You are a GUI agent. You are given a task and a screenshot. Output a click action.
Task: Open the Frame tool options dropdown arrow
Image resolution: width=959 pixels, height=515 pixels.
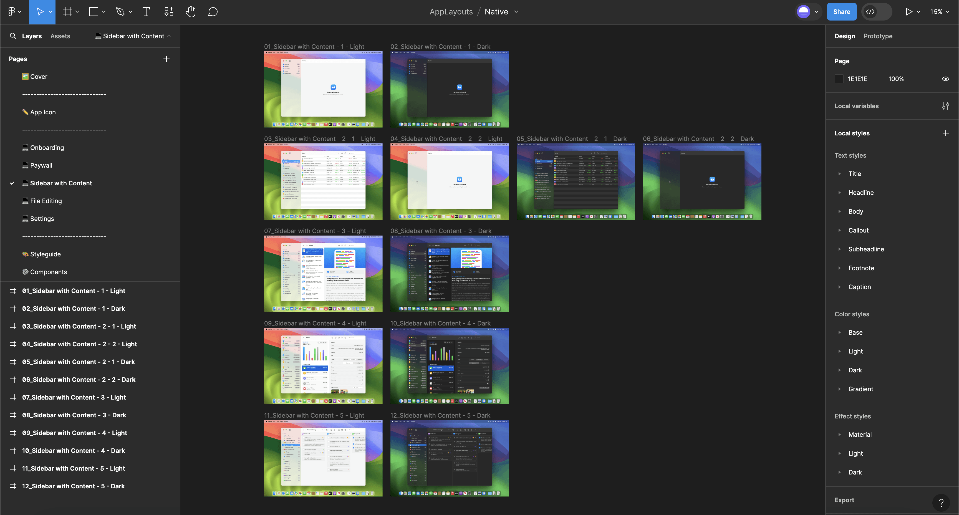point(77,12)
